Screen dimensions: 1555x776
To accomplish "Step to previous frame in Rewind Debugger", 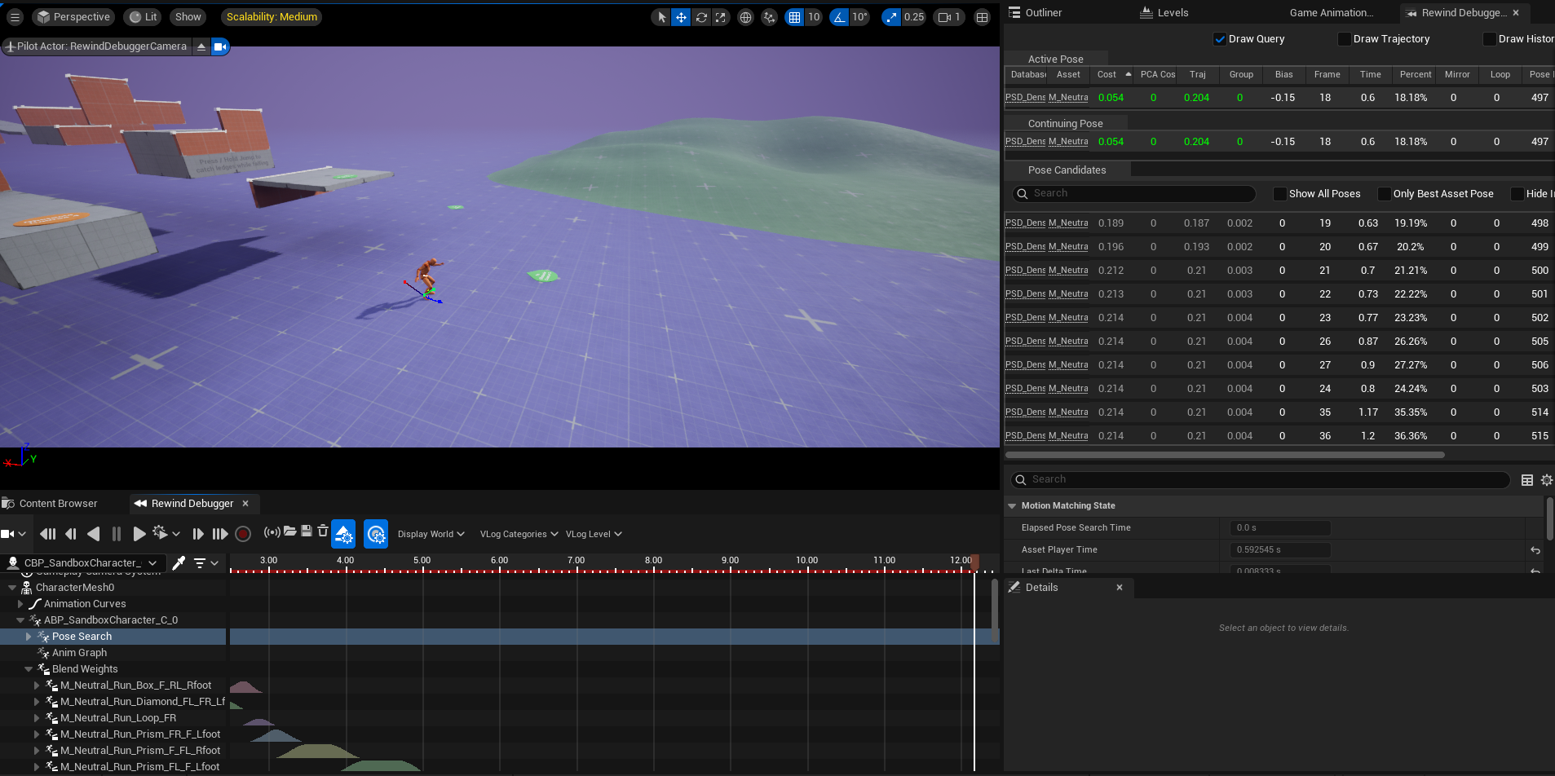I will tap(71, 534).
